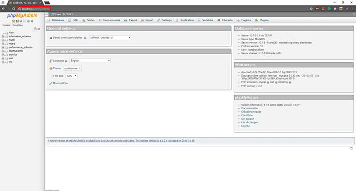The width and height of the screenshot is (356, 191).
Task: Collapse all tree nodes with the sidebar minus icon
Action: point(35,29)
